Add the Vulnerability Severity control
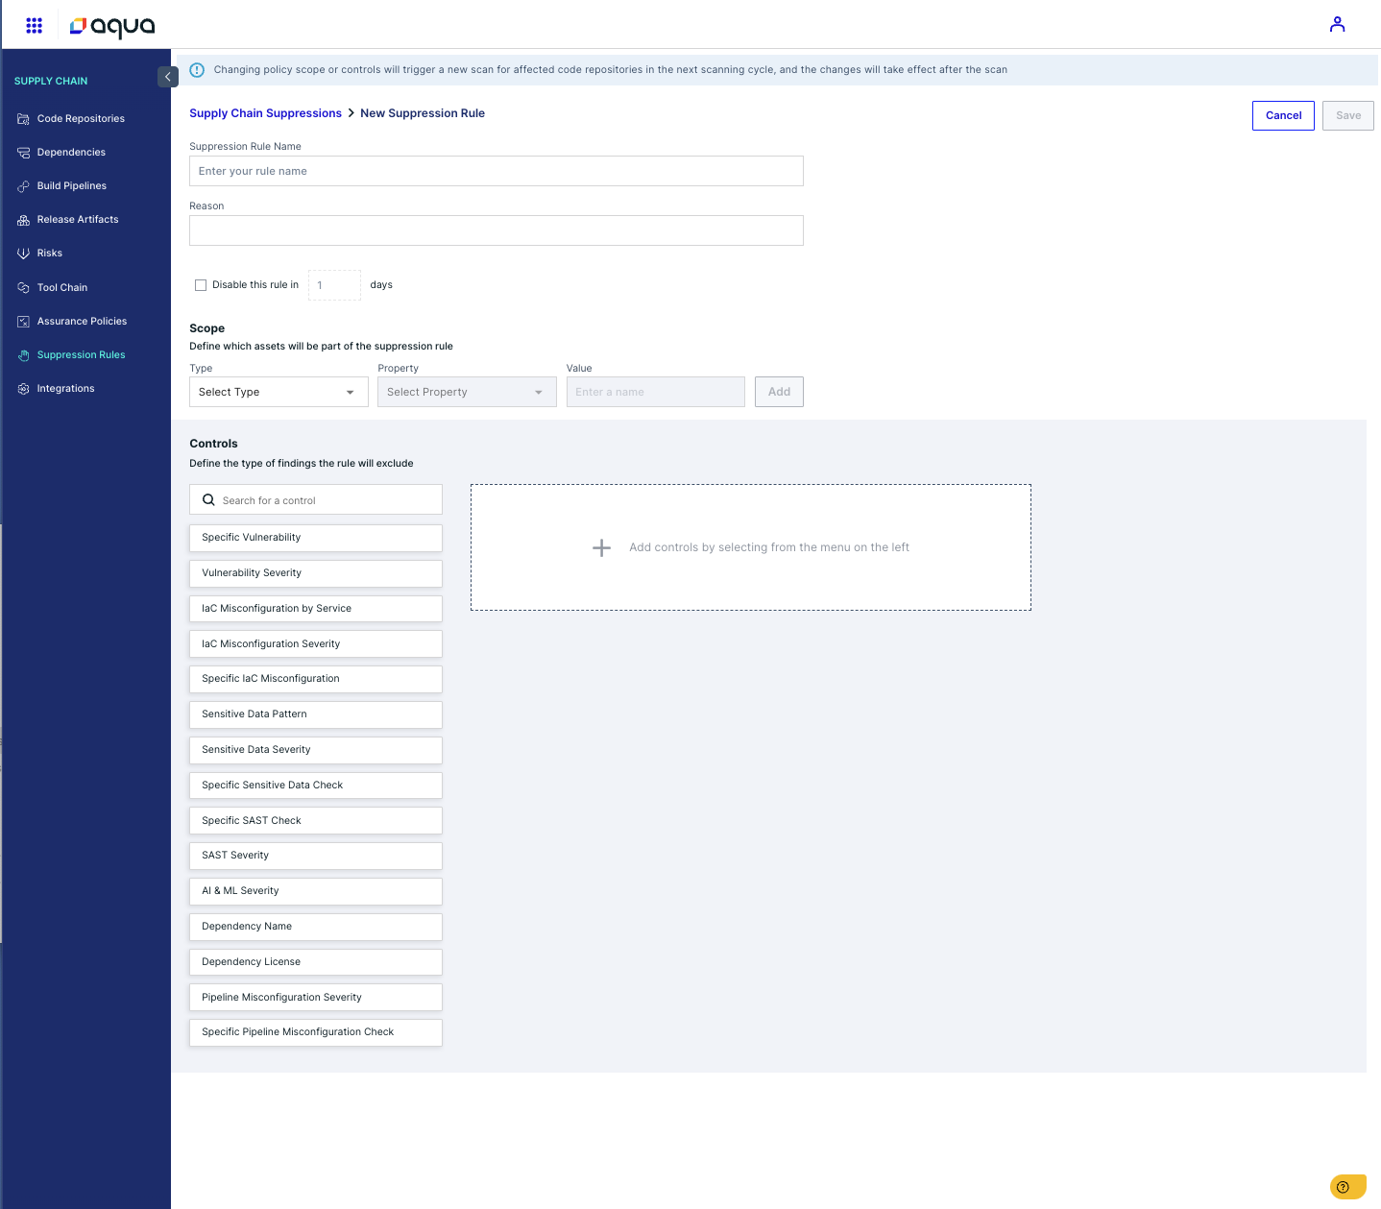Screen dimensions: 1381x1209 pyautogui.click(x=315, y=573)
